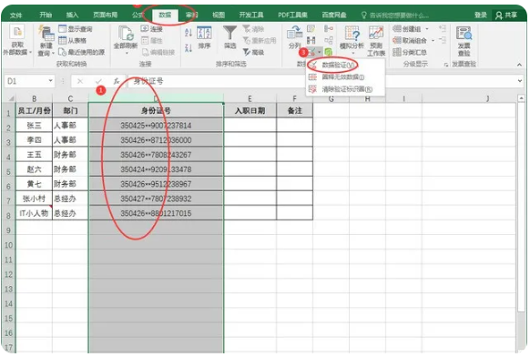Switch to the 百度网盘 tab
The width and height of the screenshot is (530, 357).
(334, 15)
